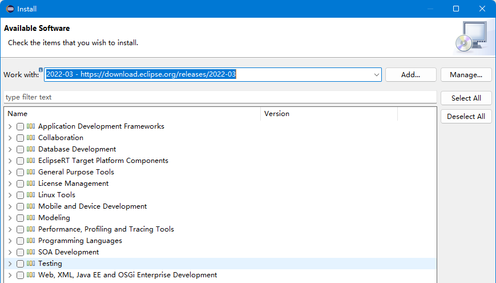Viewport: 496px width, 283px height.
Task: Click the Manage... button
Action: pyautogui.click(x=466, y=75)
